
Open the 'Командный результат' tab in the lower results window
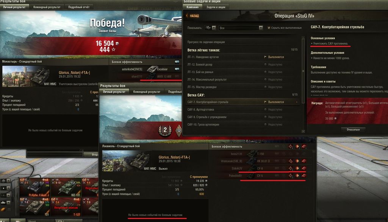[147, 92]
